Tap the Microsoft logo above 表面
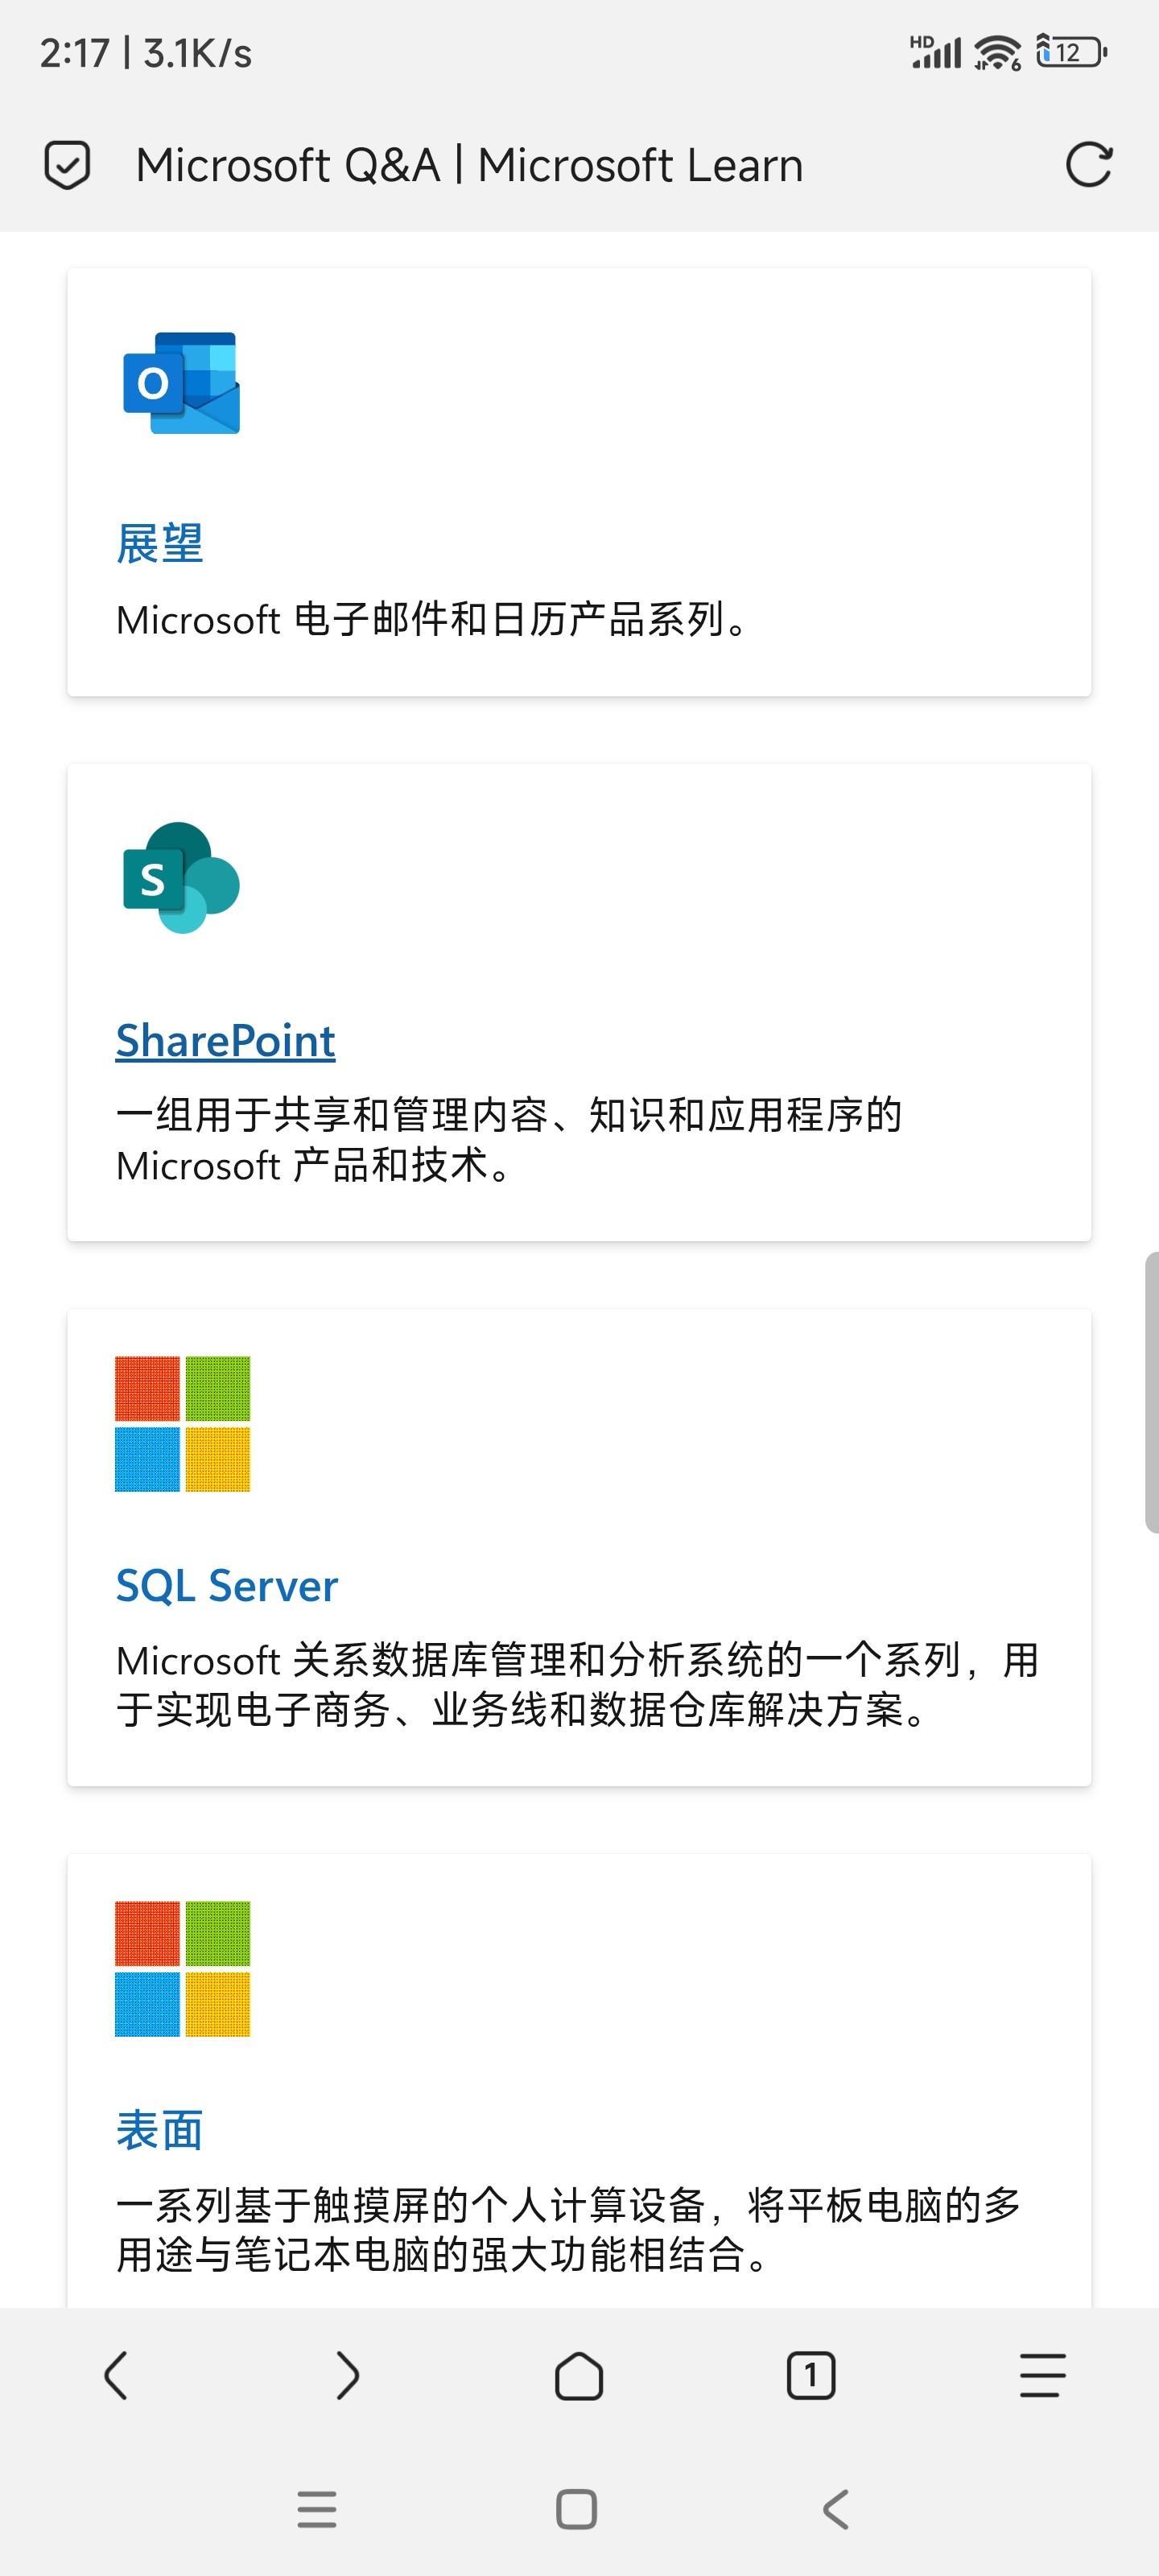1159x2576 pixels. 182,1968
